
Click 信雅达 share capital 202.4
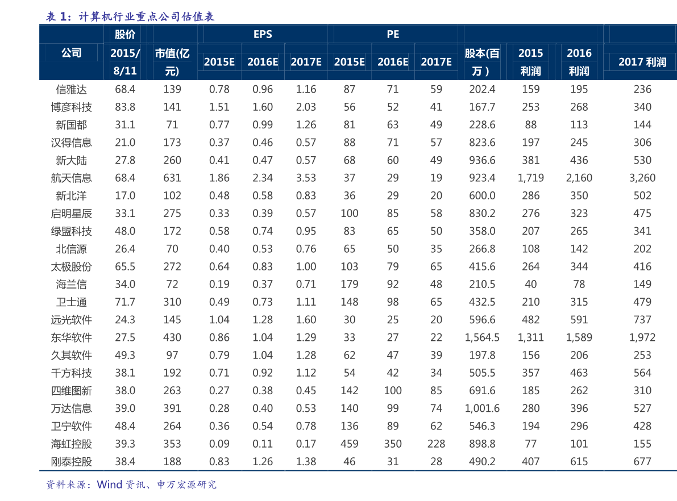click(x=482, y=89)
